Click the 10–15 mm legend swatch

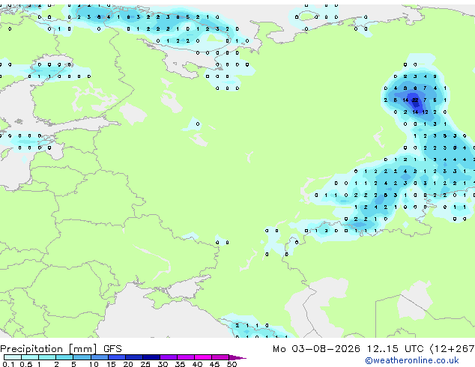99,357
